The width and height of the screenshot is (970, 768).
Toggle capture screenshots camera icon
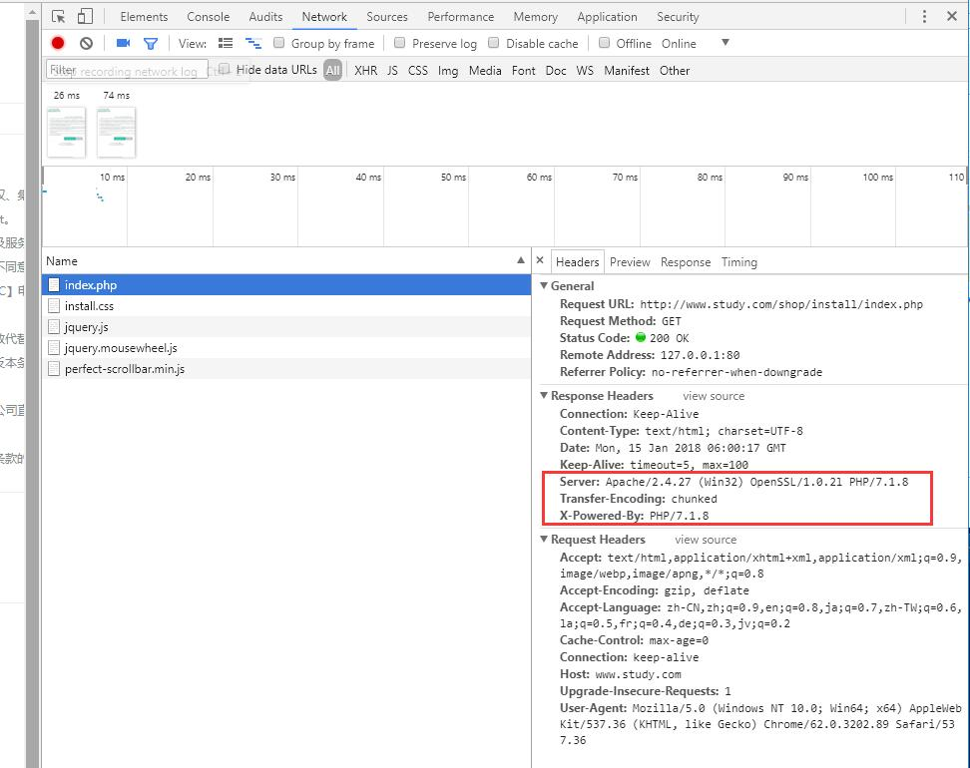pyautogui.click(x=123, y=43)
